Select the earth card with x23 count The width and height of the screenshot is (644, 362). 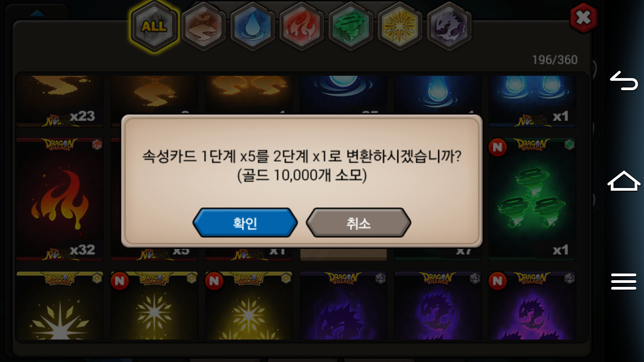(60, 101)
